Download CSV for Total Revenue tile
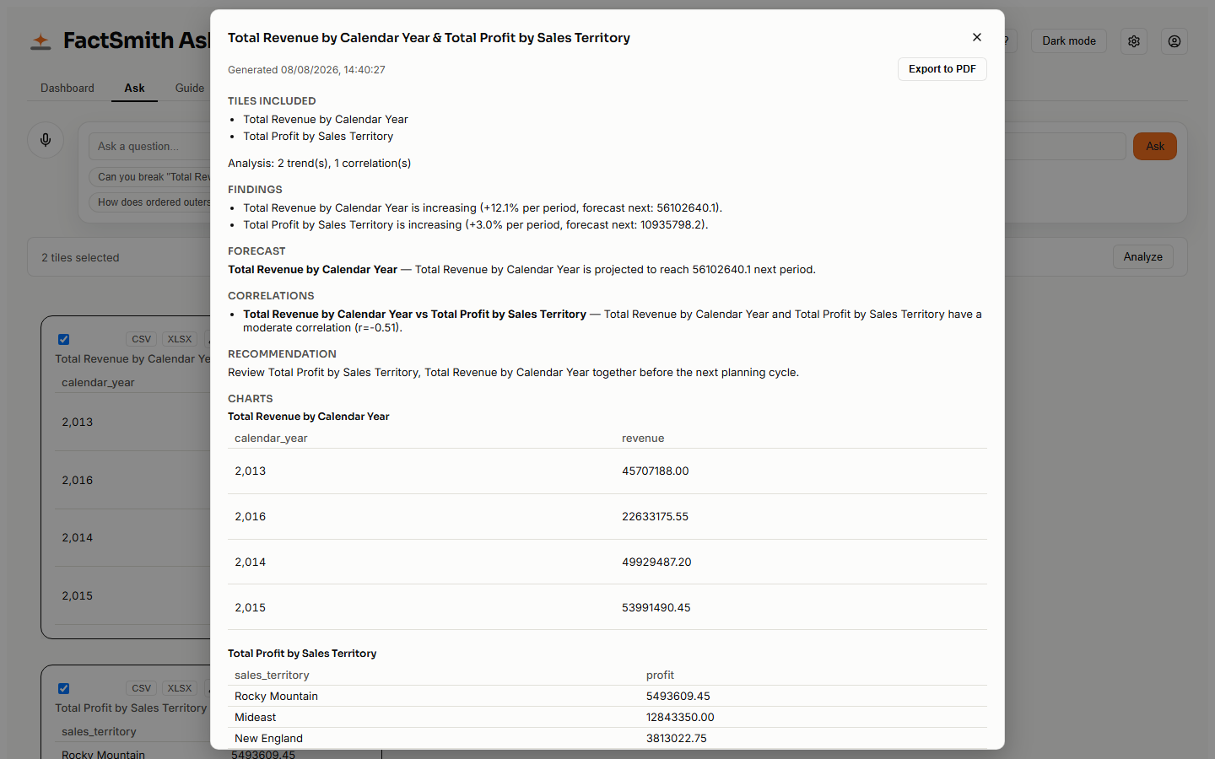The height and width of the screenshot is (759, 1215). (141, 339)
